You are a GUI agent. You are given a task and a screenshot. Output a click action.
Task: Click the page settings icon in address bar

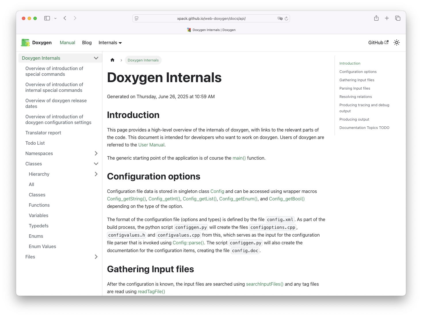tap(137, 18)
